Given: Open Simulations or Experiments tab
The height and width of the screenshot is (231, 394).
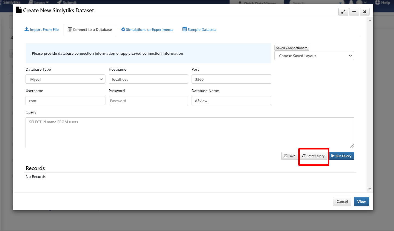Looking at the screenshot, I should [147, 30].
